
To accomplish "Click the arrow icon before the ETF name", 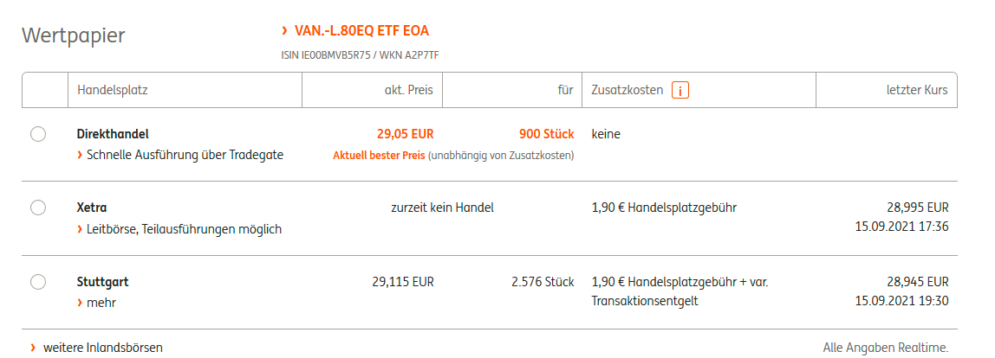I will point(284,31).
